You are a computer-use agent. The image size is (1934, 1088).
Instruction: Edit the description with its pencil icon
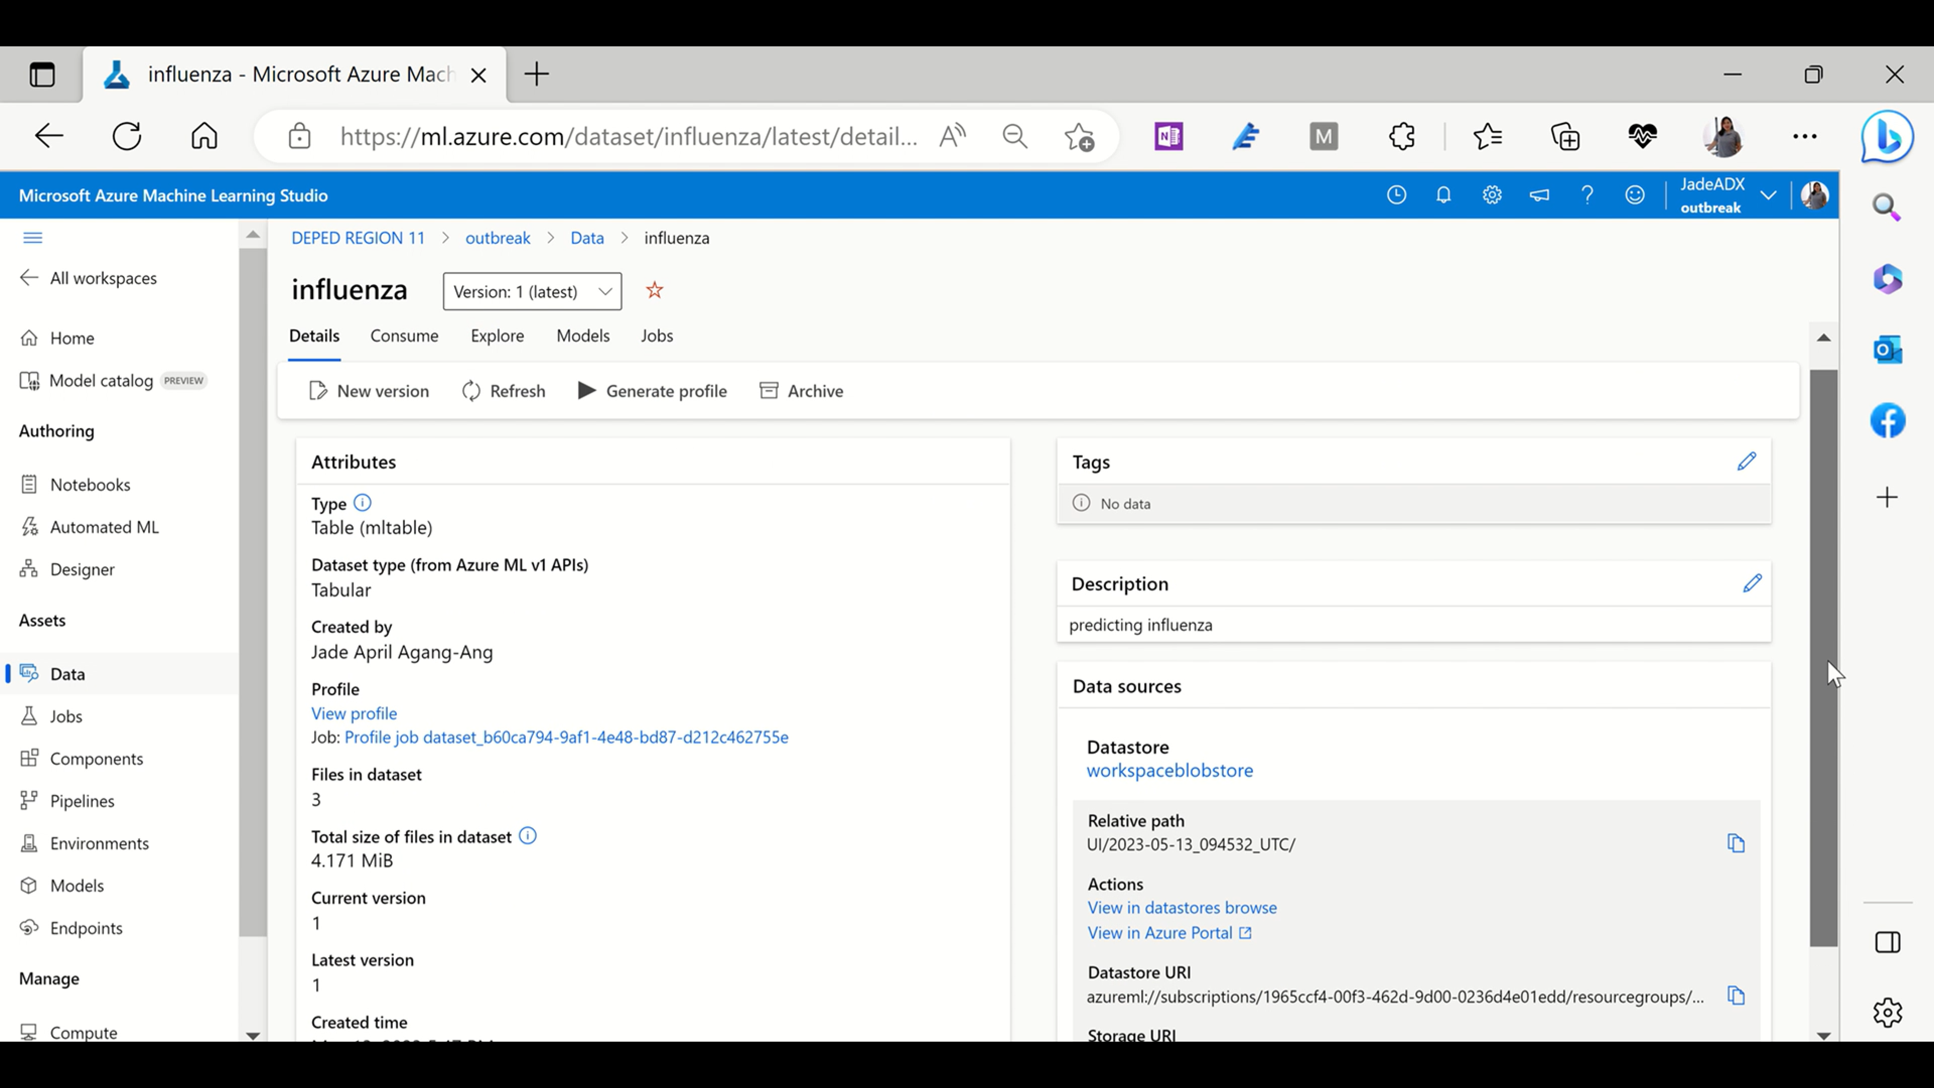(1752, 583)
